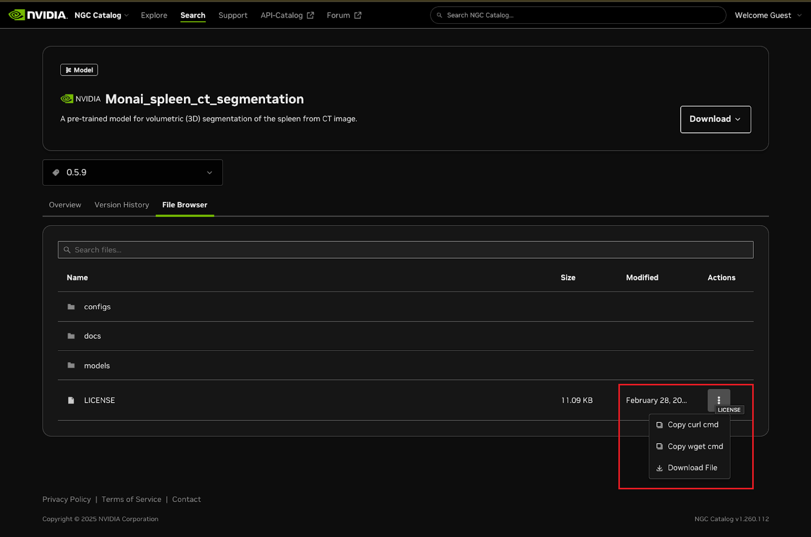This screenshot has width=811, height=537.
Task: Click the copy icon beside Copy wget cmd
Action: pos(659,446)
